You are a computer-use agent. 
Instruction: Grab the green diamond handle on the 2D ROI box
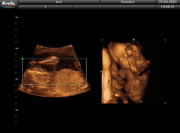[x=22, y=59]
